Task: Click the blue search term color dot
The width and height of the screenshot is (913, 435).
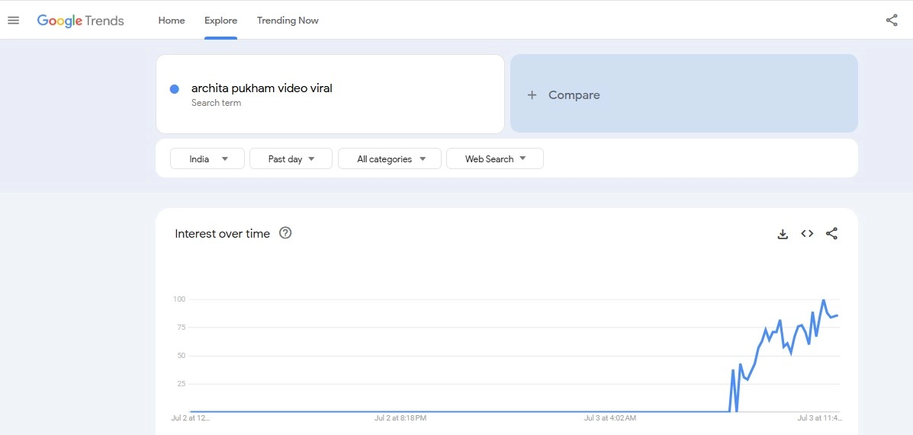Action: click(x=175, y=89)
